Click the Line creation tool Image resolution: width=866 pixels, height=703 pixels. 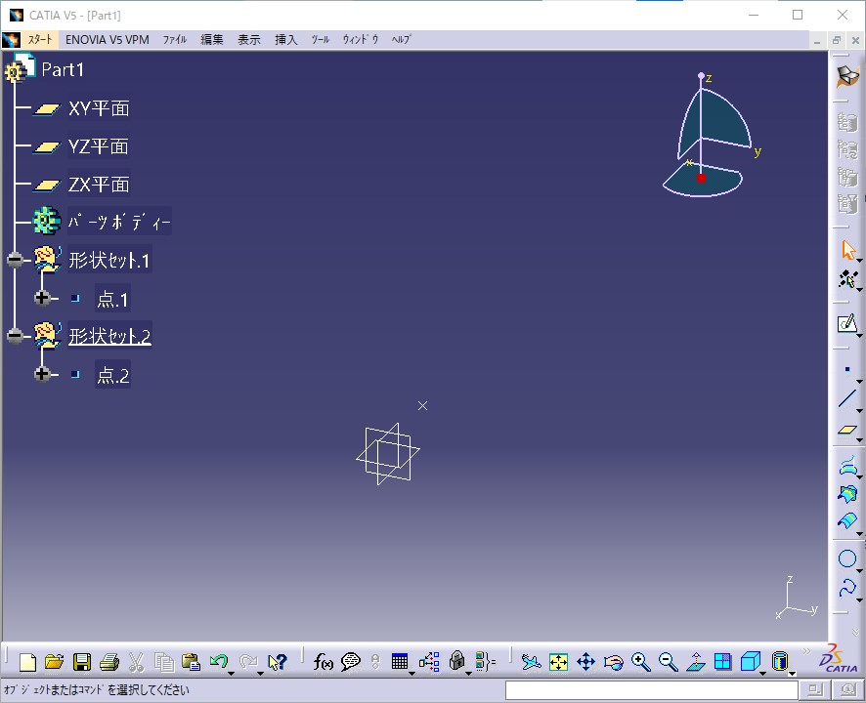tap(846, 398)
